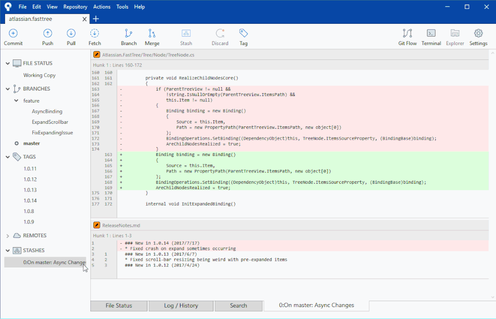496x319 pixels.
Task: Switch to the Search tab
Action: click(238, 306)
